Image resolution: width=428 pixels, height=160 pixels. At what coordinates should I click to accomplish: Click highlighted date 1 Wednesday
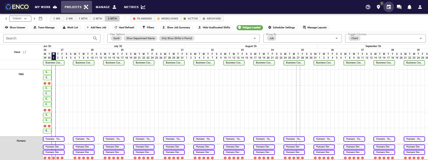53,56
